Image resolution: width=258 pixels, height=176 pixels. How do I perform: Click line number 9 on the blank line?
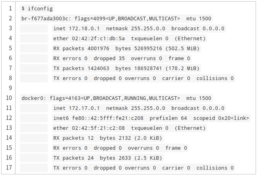pyautogui.click(x=10, y=88)
